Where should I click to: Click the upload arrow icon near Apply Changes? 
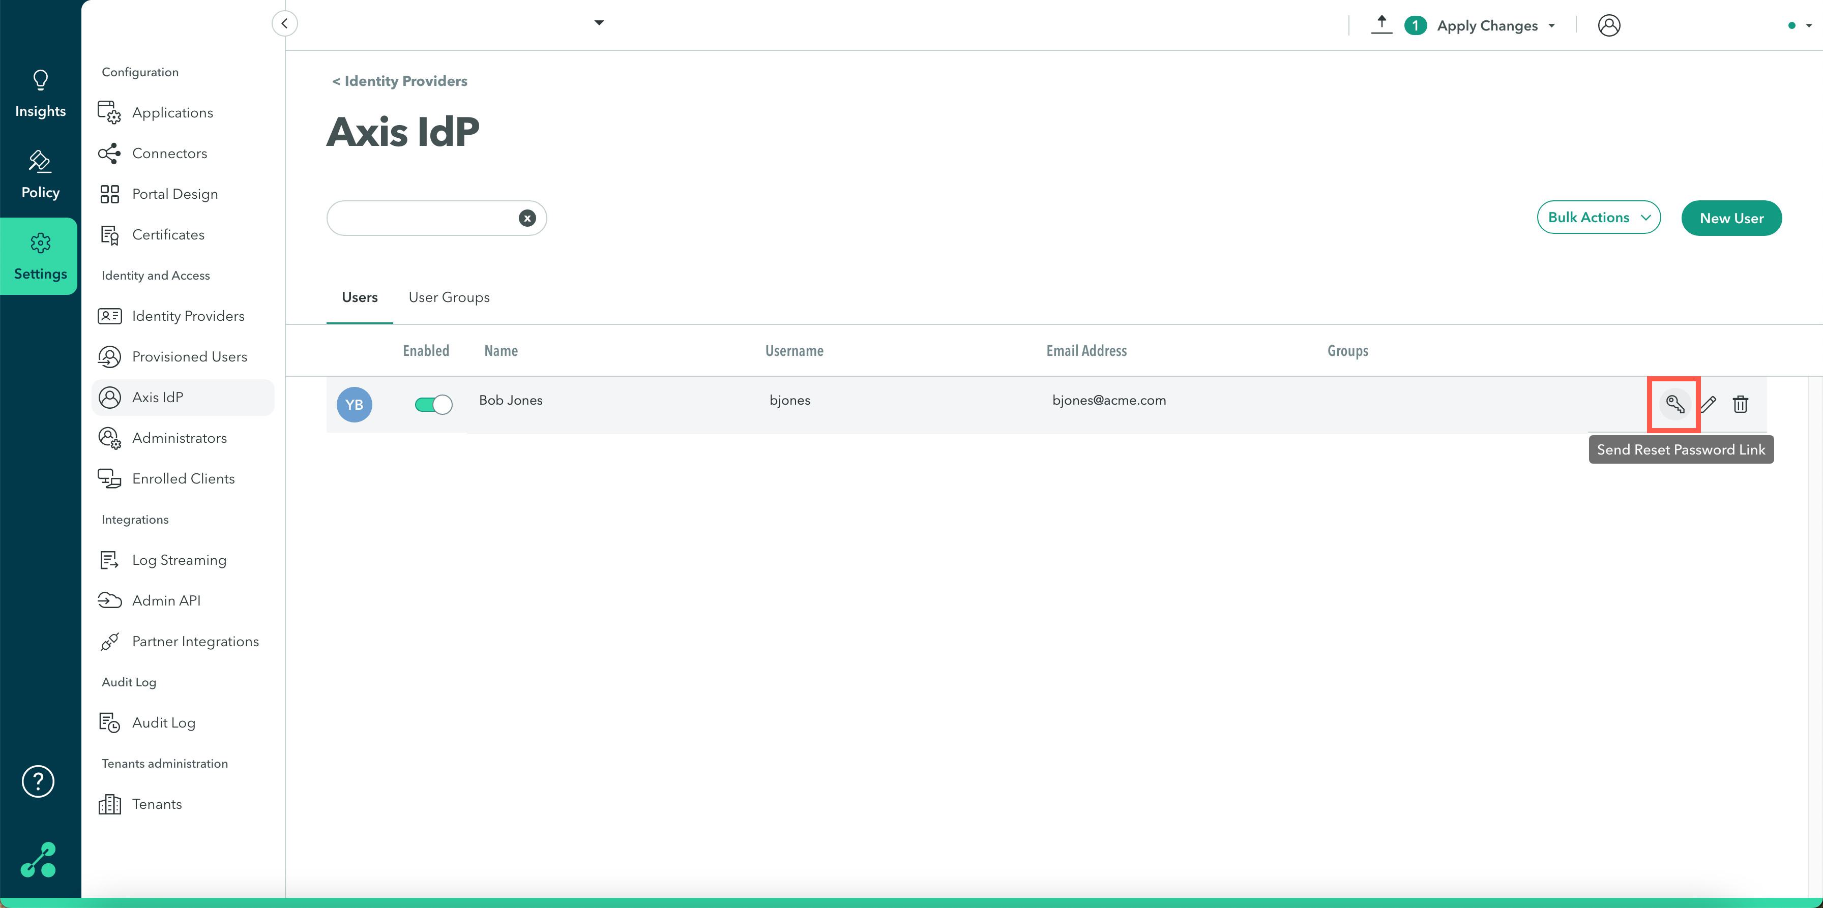click(x=1380, y=24)
